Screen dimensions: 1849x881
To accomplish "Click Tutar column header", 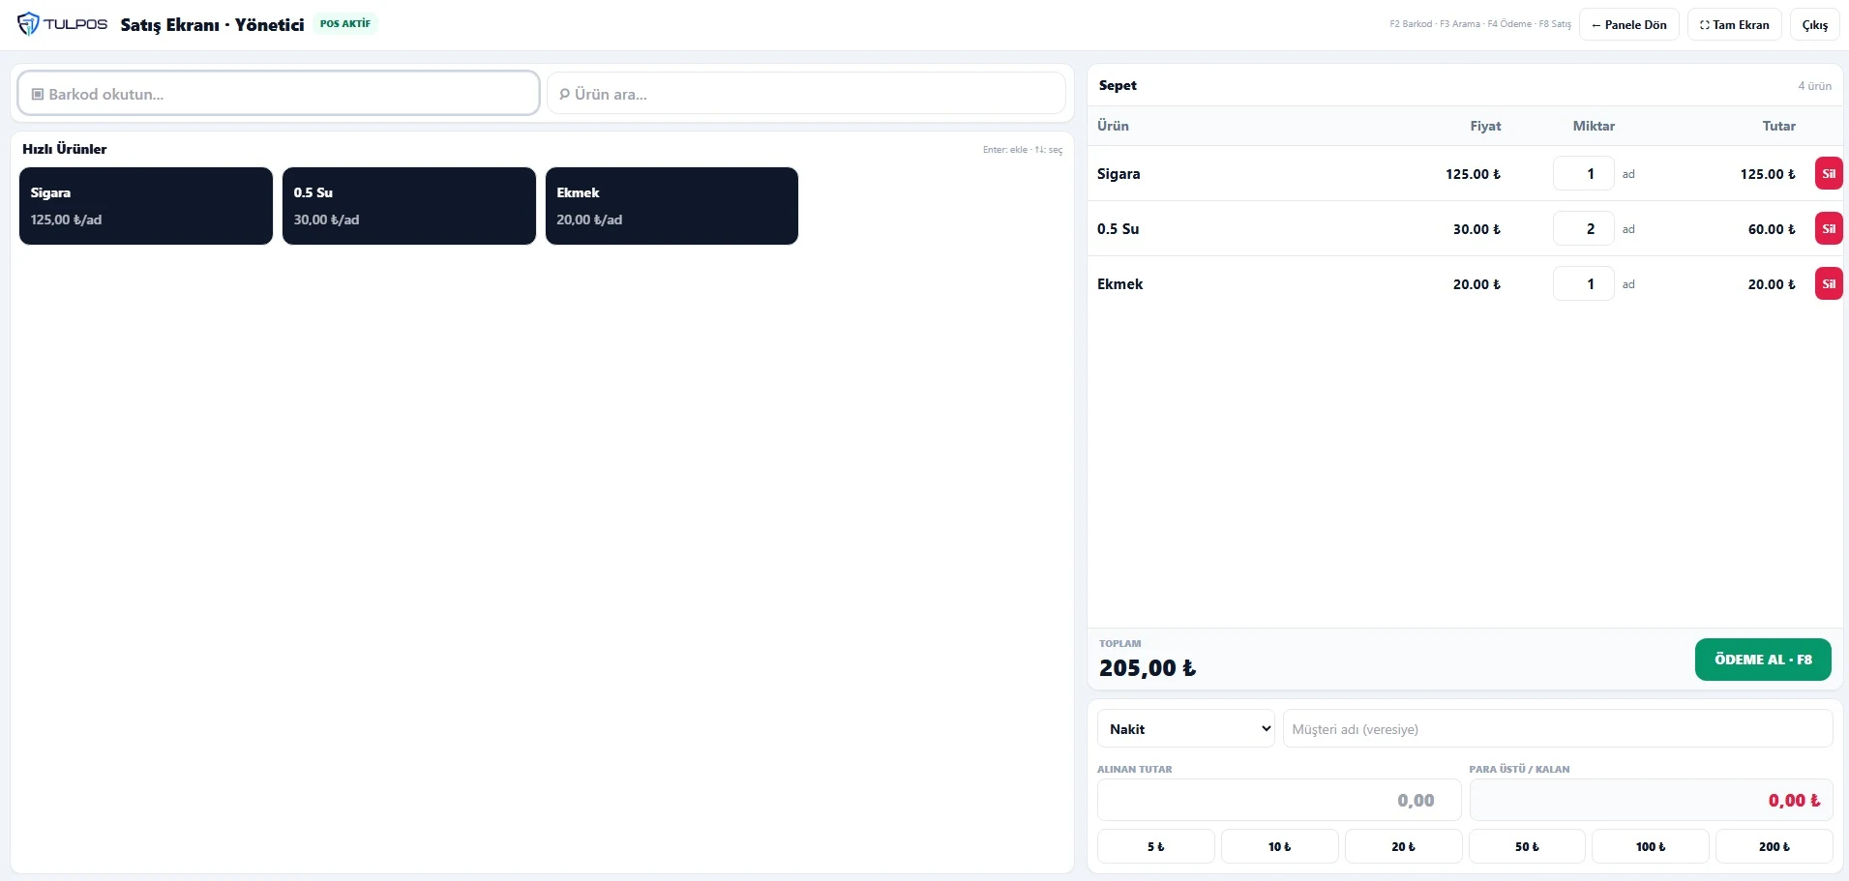I will pyautogui.click(x=1778, y=126).
